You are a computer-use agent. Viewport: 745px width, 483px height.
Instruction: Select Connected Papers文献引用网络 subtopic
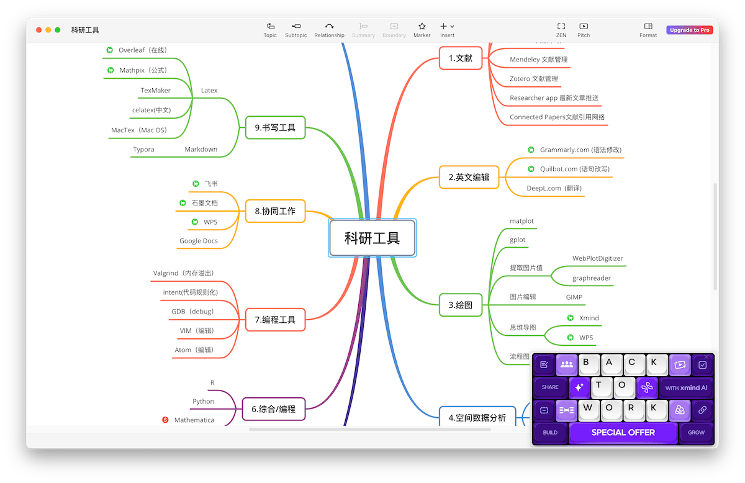(x=558, y=117)
